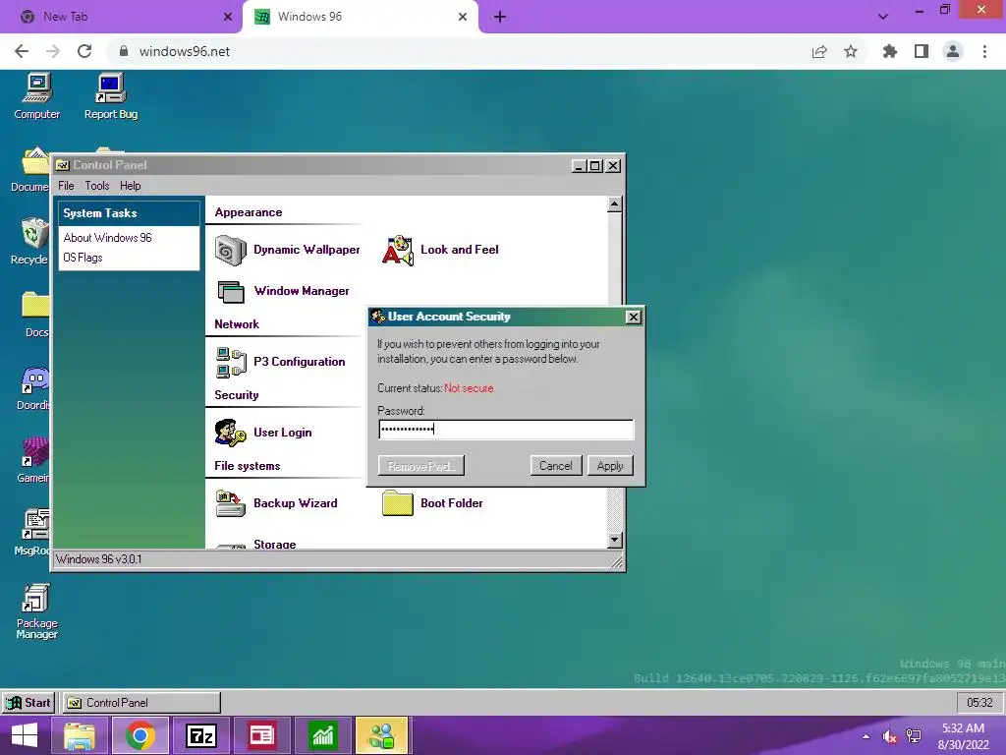Click Control Panel scrollbar up arrow
This screenshot has width=1006, height=755.
coord(614,204)
